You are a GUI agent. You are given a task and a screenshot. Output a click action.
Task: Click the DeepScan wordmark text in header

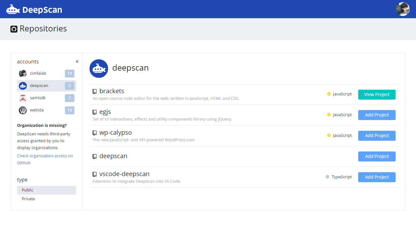[42, 10]
